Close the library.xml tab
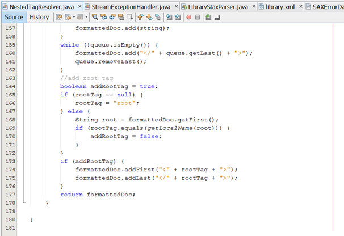This screenshot has height=236, width=344. click(x=301, y=7)
